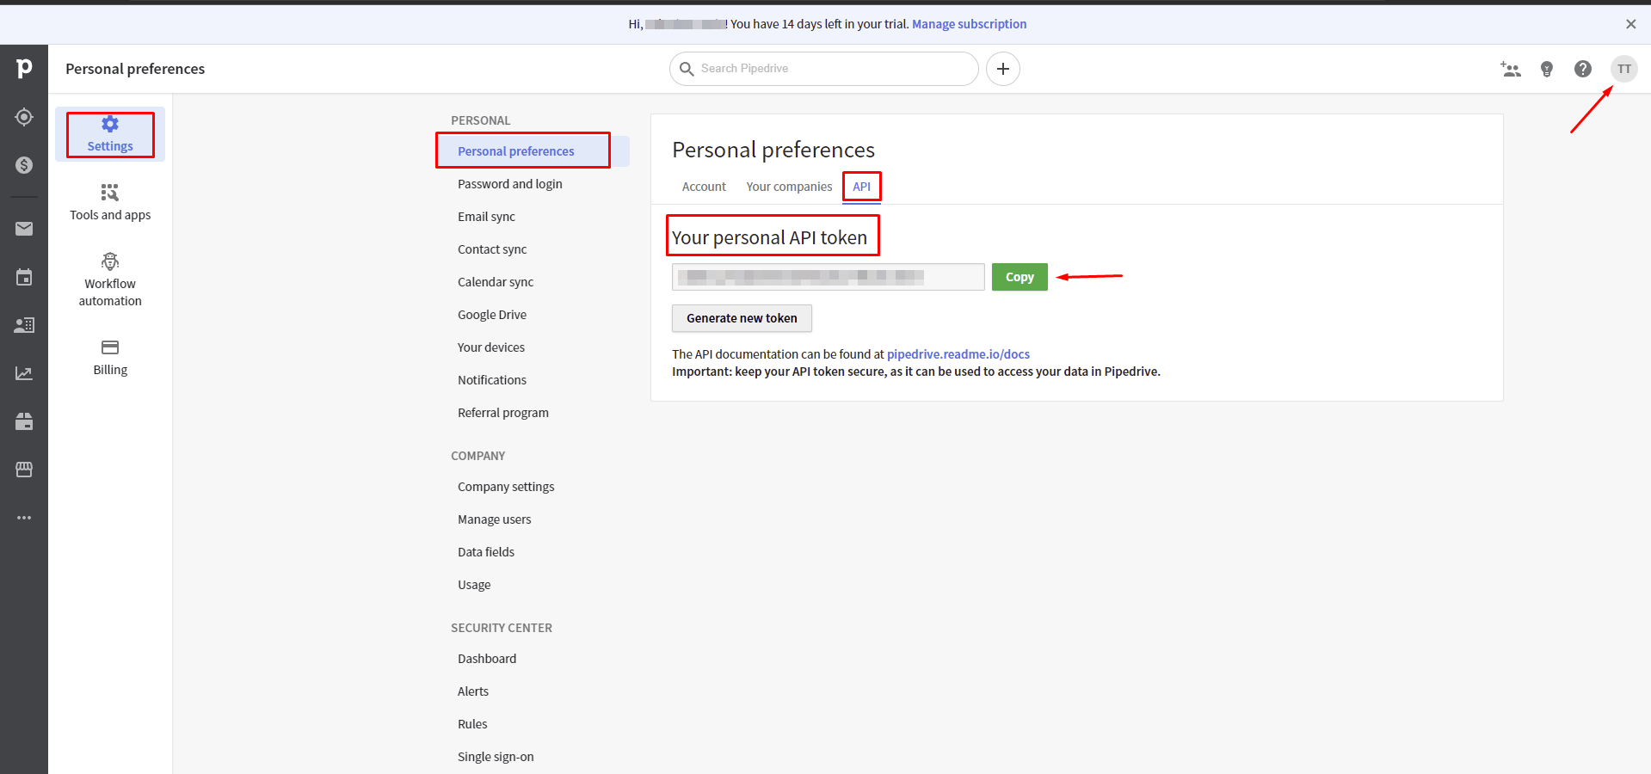Select Password and login in settings menu
Screen dimensions: 1651x774
click(x=509, y=184)
